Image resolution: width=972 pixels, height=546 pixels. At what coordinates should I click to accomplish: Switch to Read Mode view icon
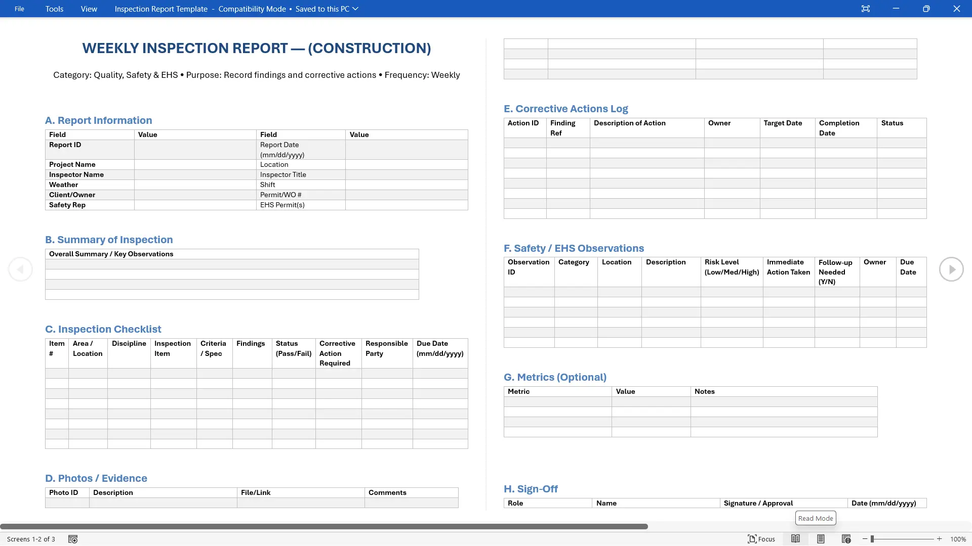pyautogui.click(x=796, y=539)
